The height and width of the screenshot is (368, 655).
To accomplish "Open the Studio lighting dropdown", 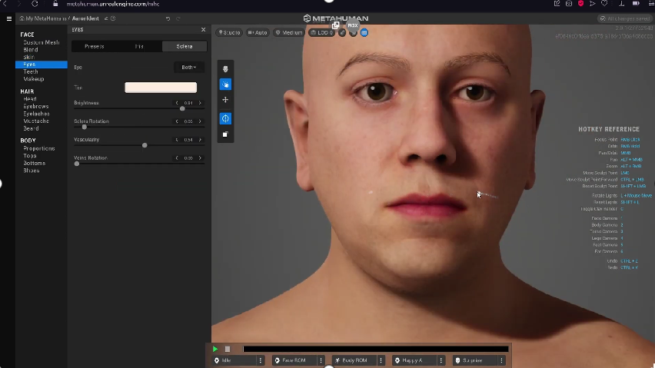I will click(229, 32).
